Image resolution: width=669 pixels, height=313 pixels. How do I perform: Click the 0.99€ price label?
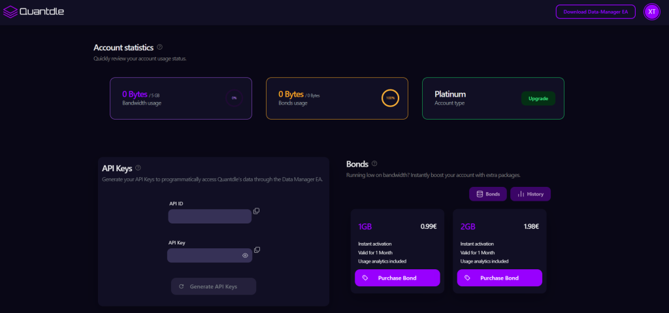point(429,227)
